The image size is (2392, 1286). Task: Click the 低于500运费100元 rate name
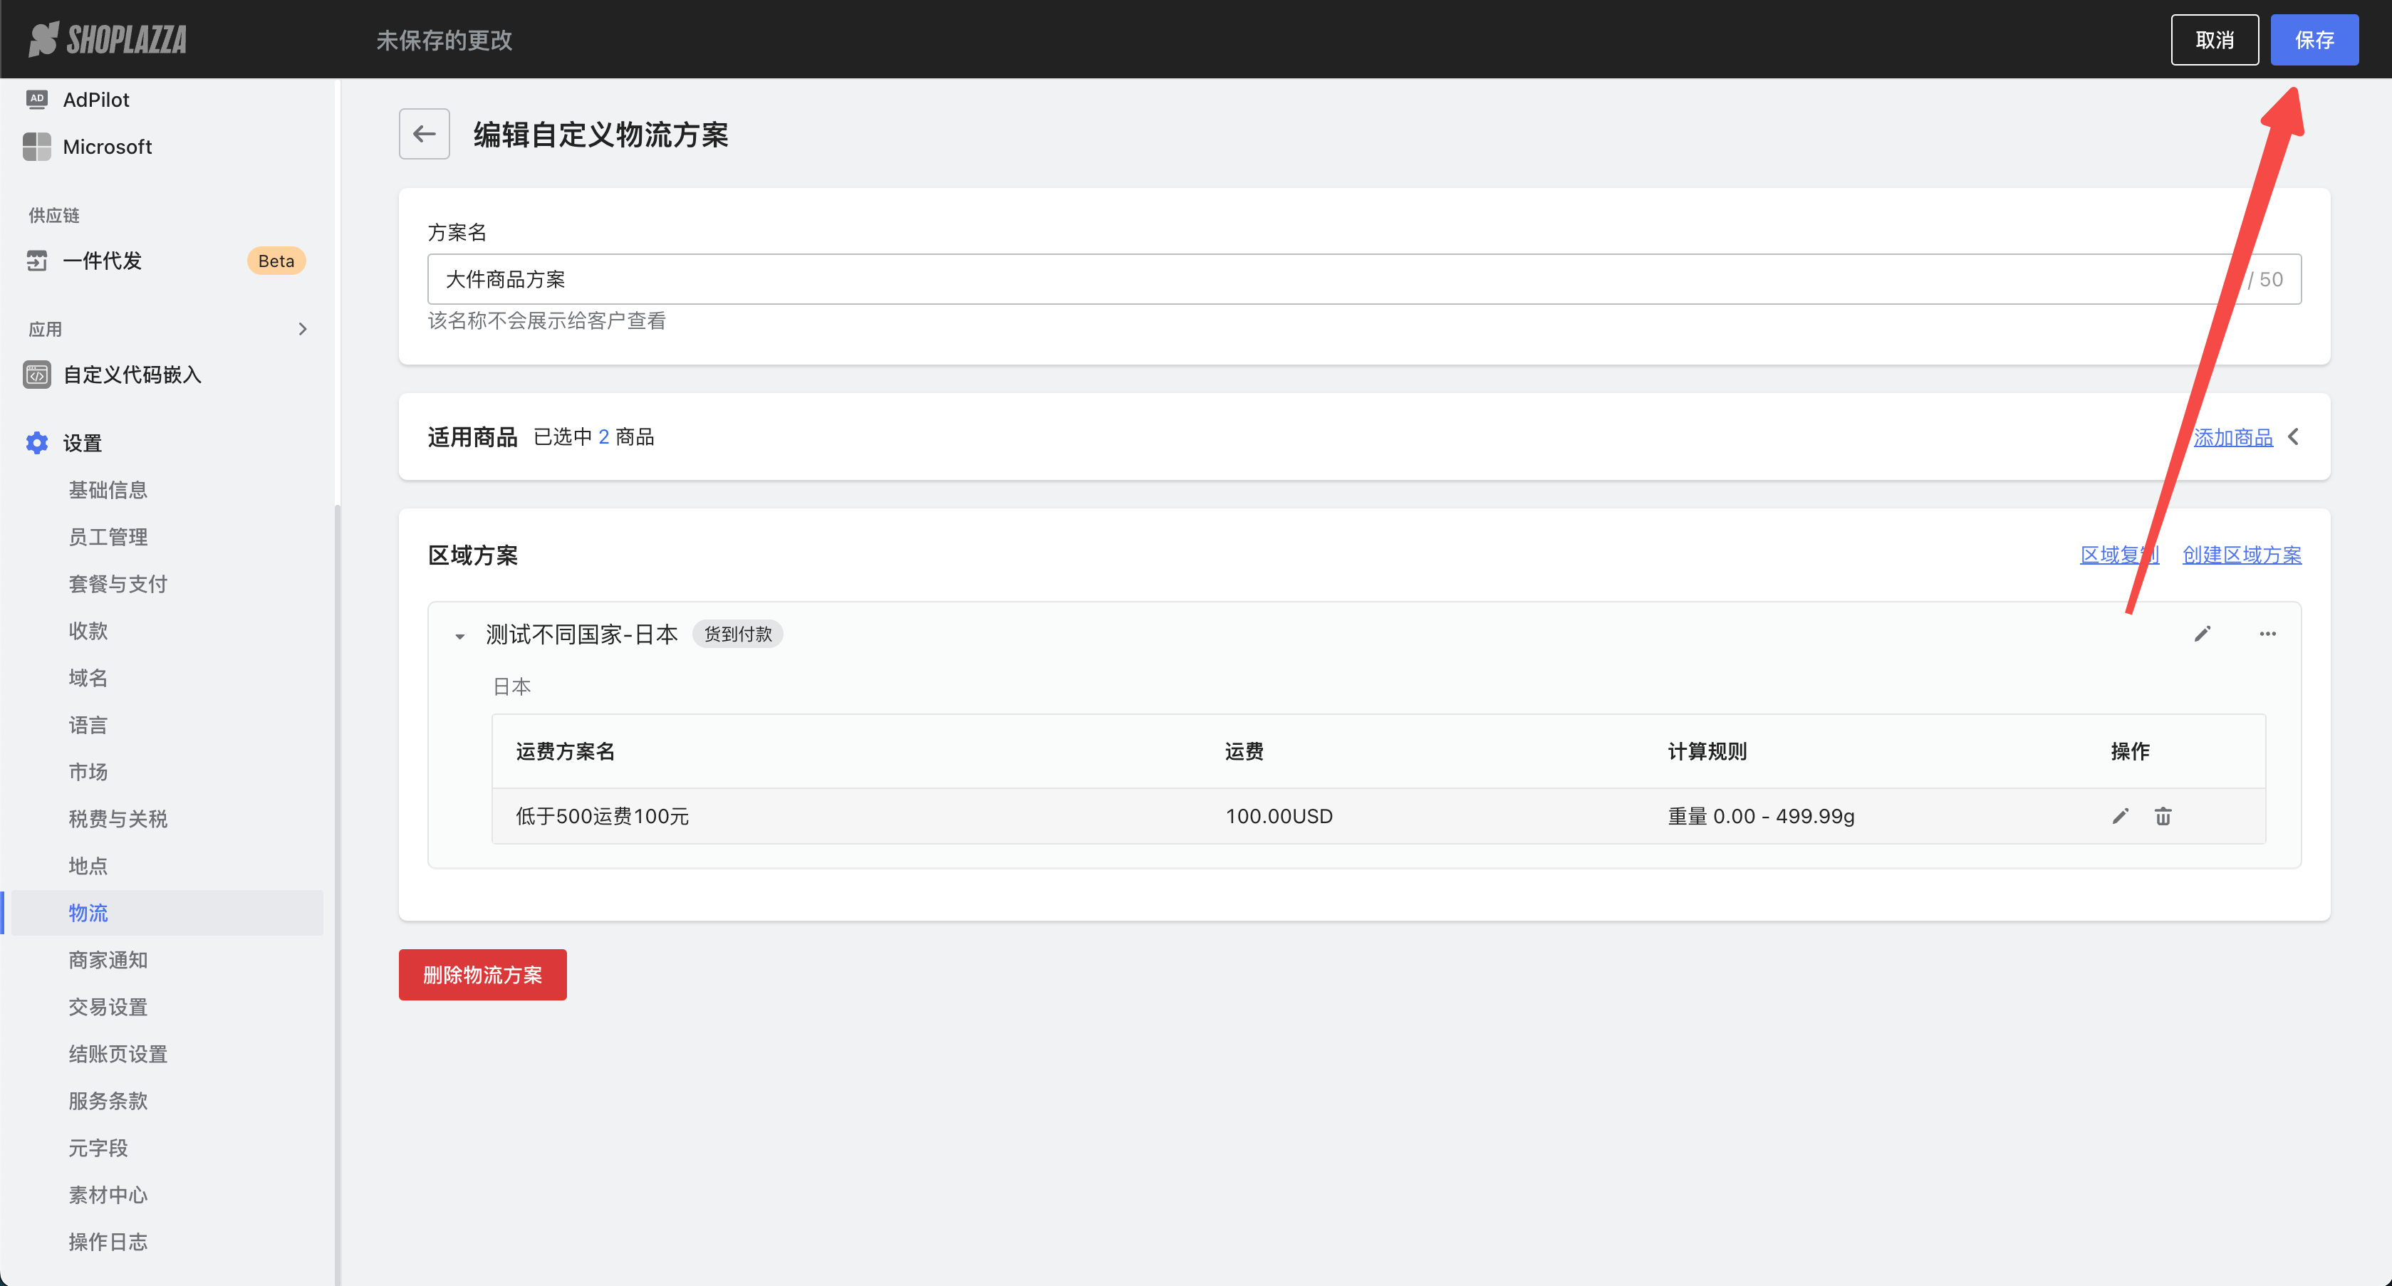(x=602, y=816)
